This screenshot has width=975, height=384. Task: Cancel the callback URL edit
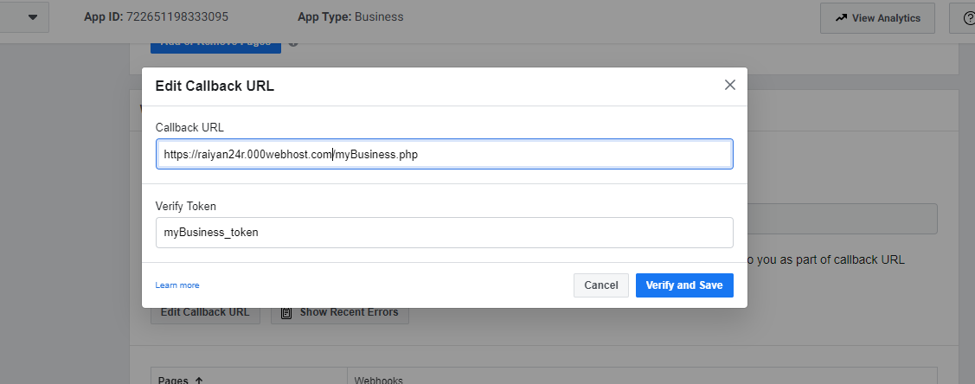point(600,285)
